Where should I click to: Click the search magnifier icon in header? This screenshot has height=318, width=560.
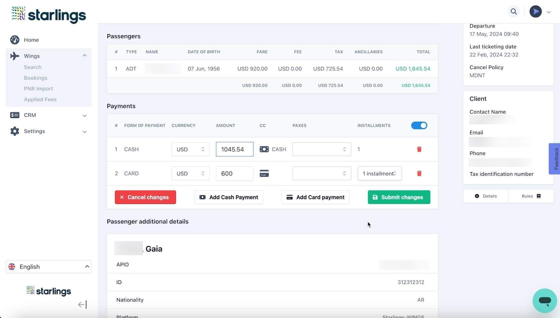tap(514, 12)
